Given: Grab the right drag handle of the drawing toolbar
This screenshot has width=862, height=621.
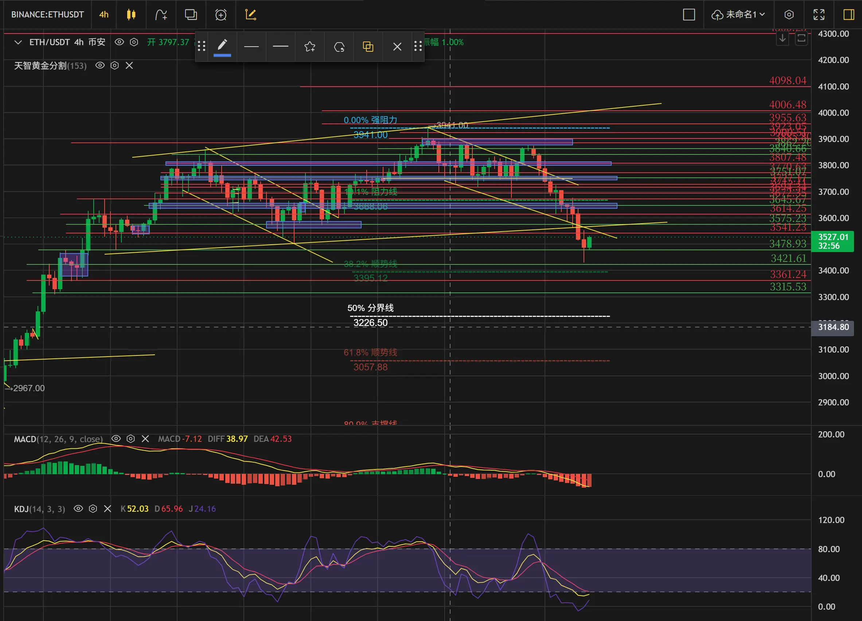Looking at the screenshot, I should click(418, 46).
